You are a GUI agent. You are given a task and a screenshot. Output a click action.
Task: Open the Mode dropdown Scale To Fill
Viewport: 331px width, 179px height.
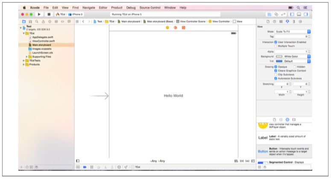[292, 32]
